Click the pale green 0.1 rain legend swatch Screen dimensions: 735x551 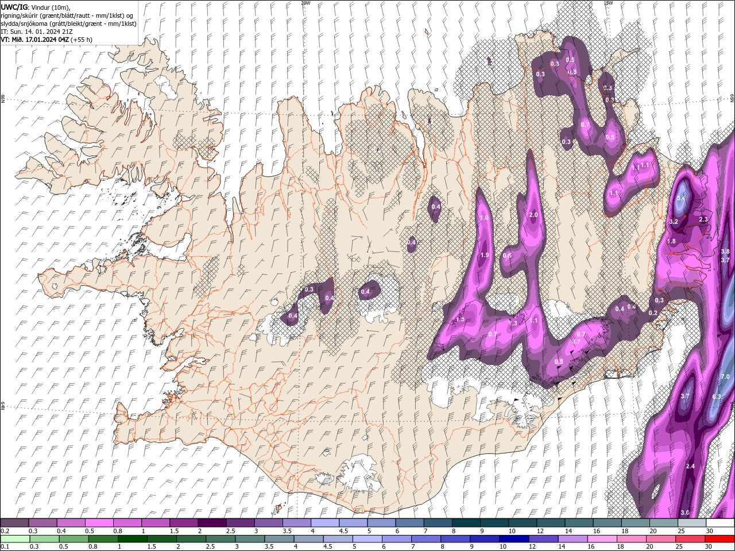pos(14,539)
